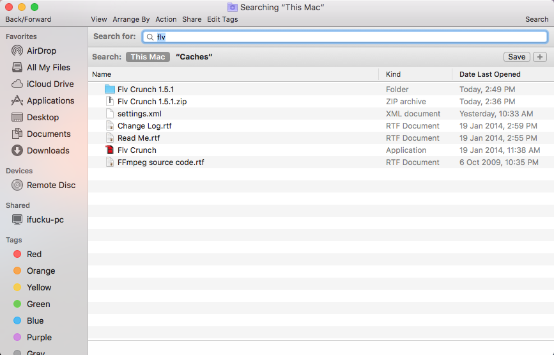
Task: Open the Arrange By menu
Action: (131, 19)
